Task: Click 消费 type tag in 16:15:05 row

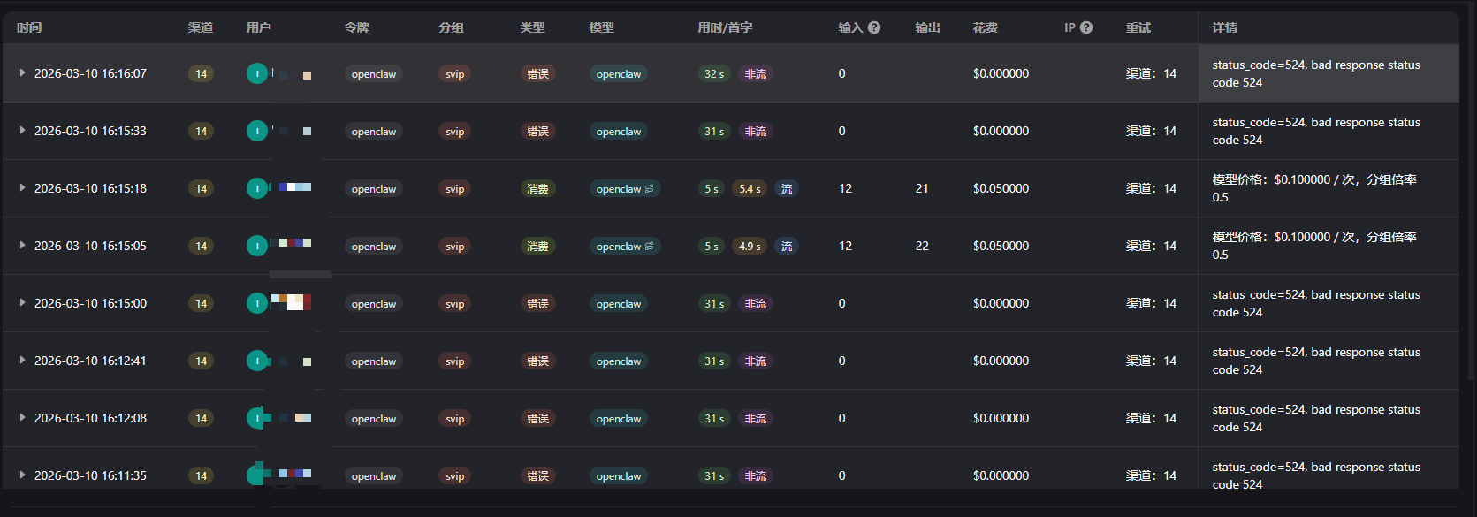Action: [538, 246]
